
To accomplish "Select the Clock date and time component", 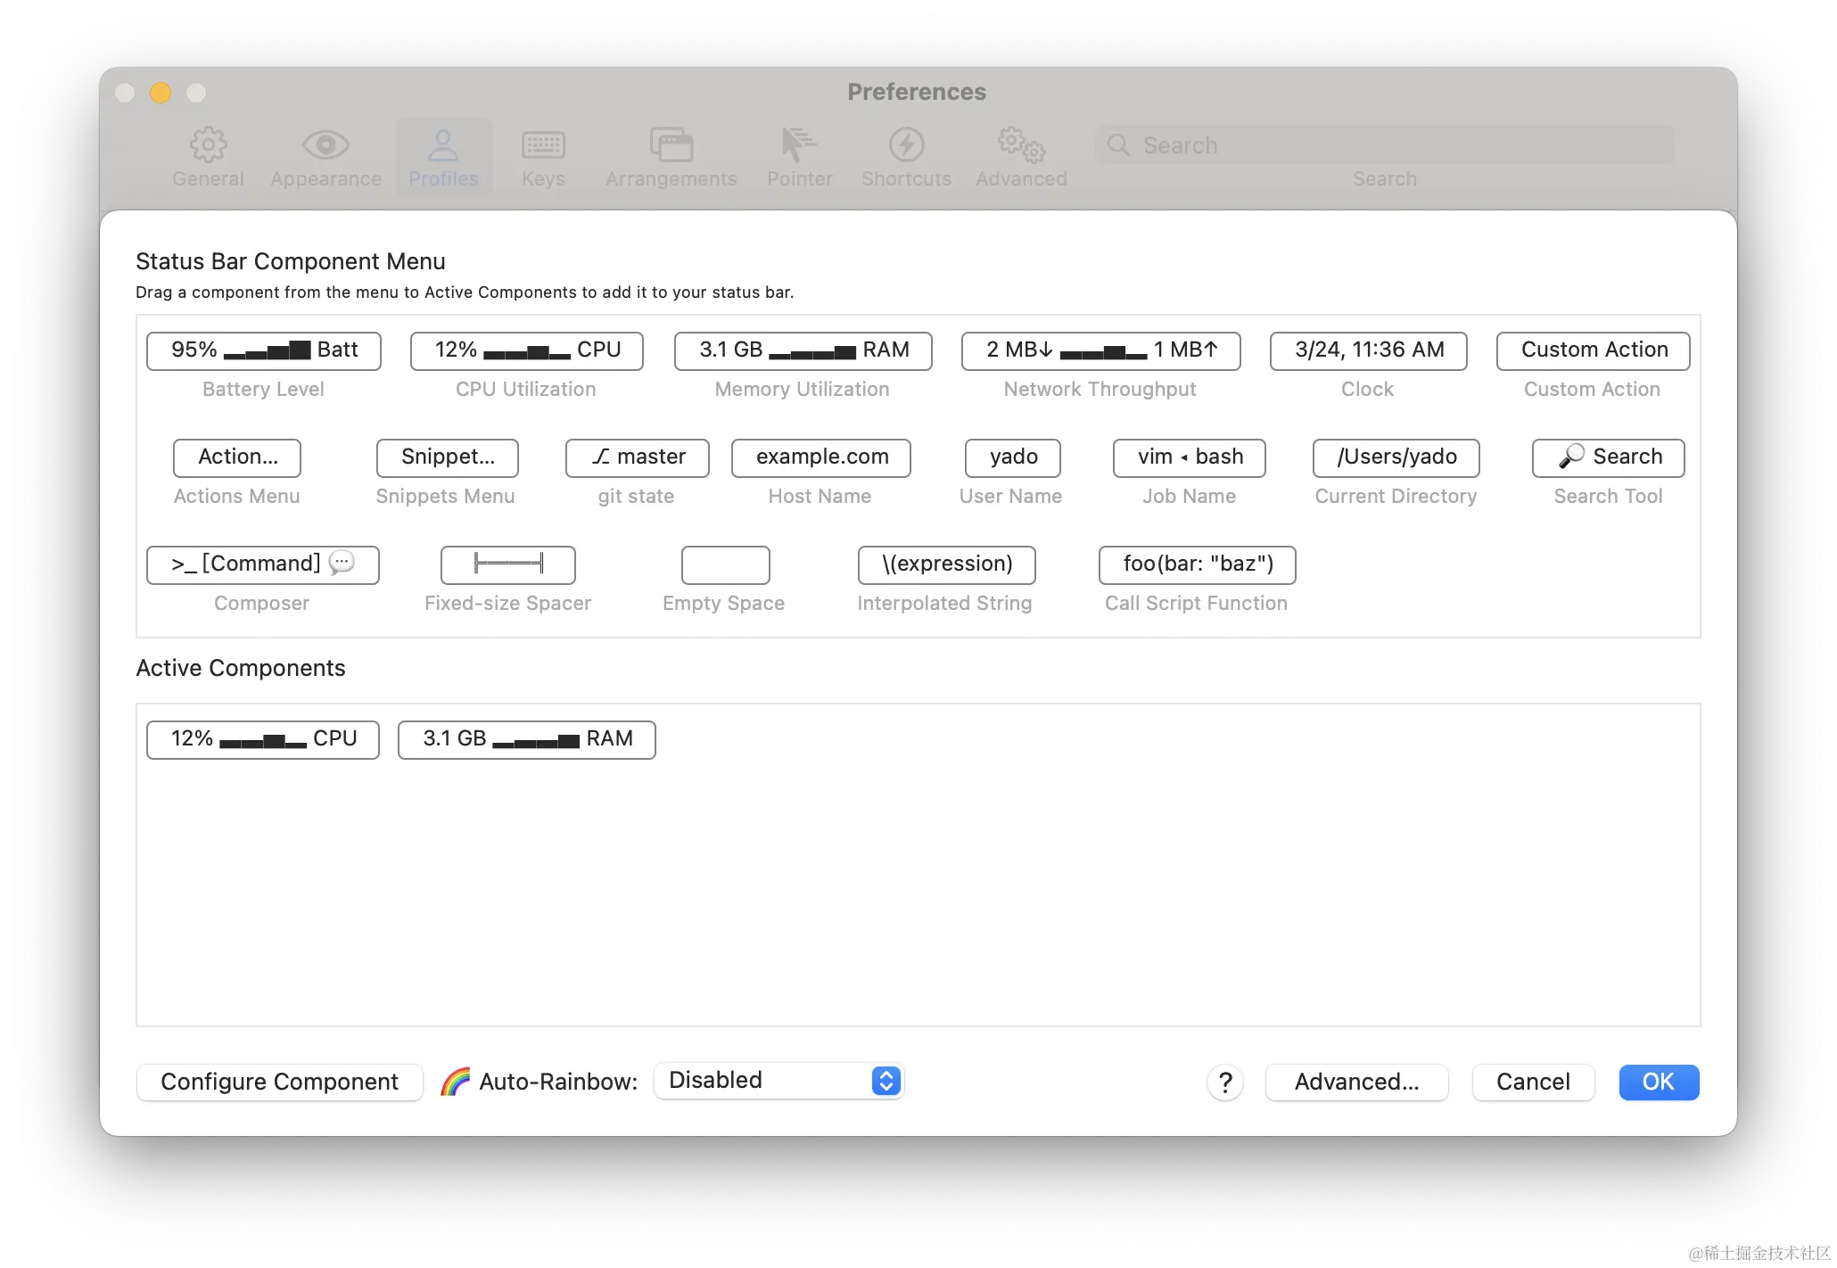I will (x=1368, y=350).
